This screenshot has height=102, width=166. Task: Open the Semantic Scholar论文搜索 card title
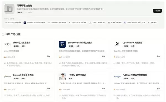point(80,43)
